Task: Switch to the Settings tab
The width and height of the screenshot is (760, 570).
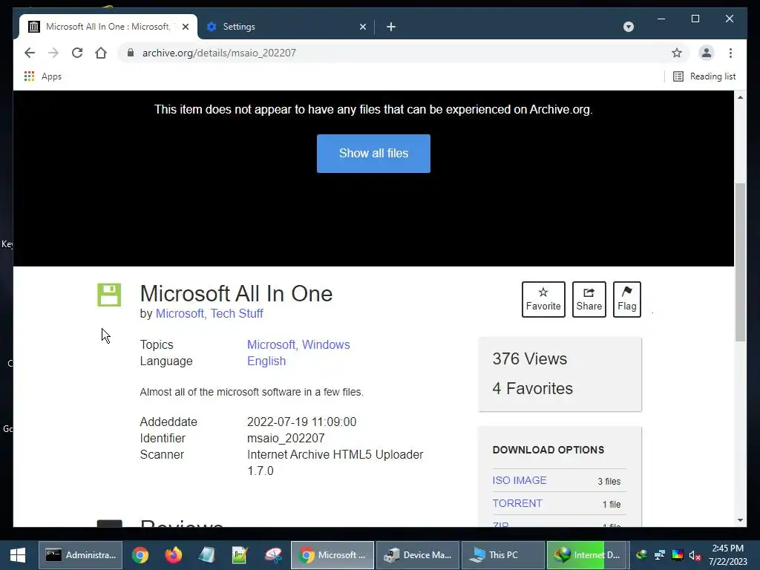Action: click(x=286, y=27)
